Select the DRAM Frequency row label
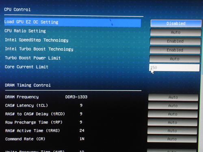The height and width of the screenshot is (152, 203). pos(22,97)
